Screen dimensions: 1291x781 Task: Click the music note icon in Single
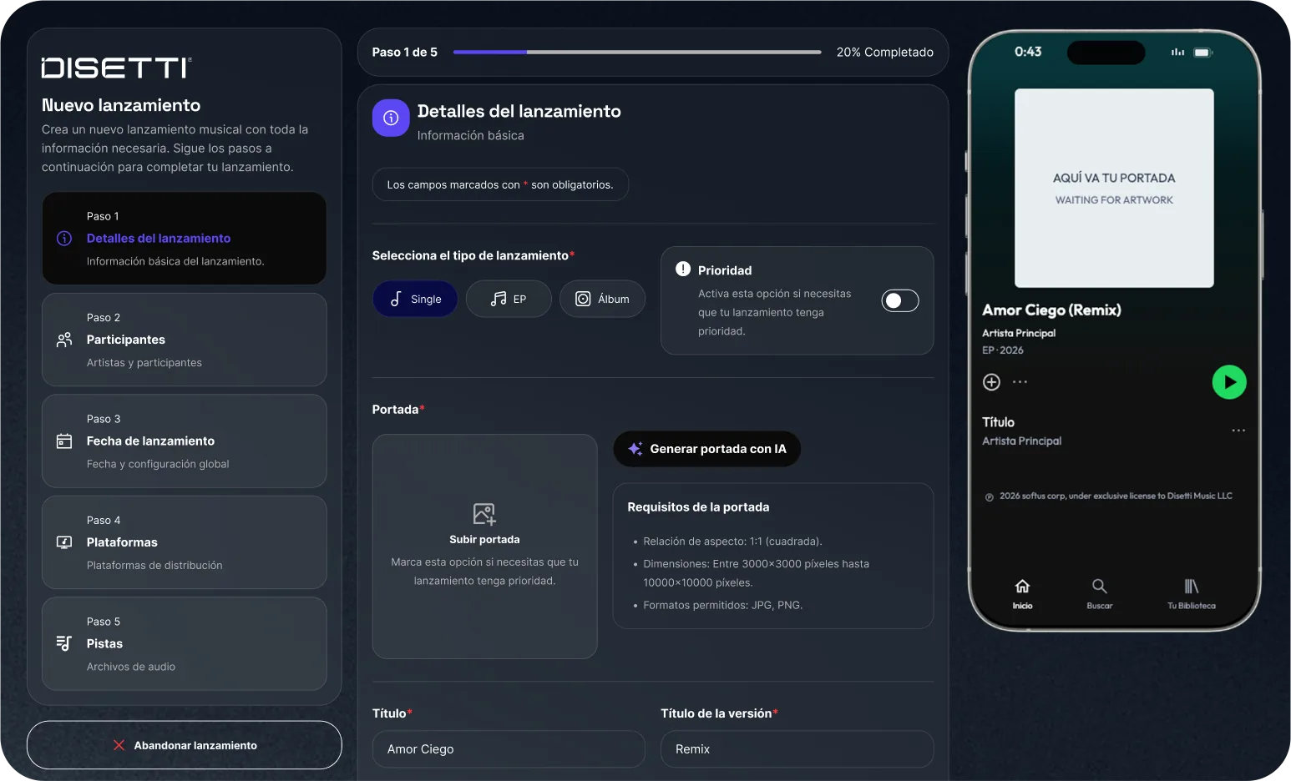(396, 299)
